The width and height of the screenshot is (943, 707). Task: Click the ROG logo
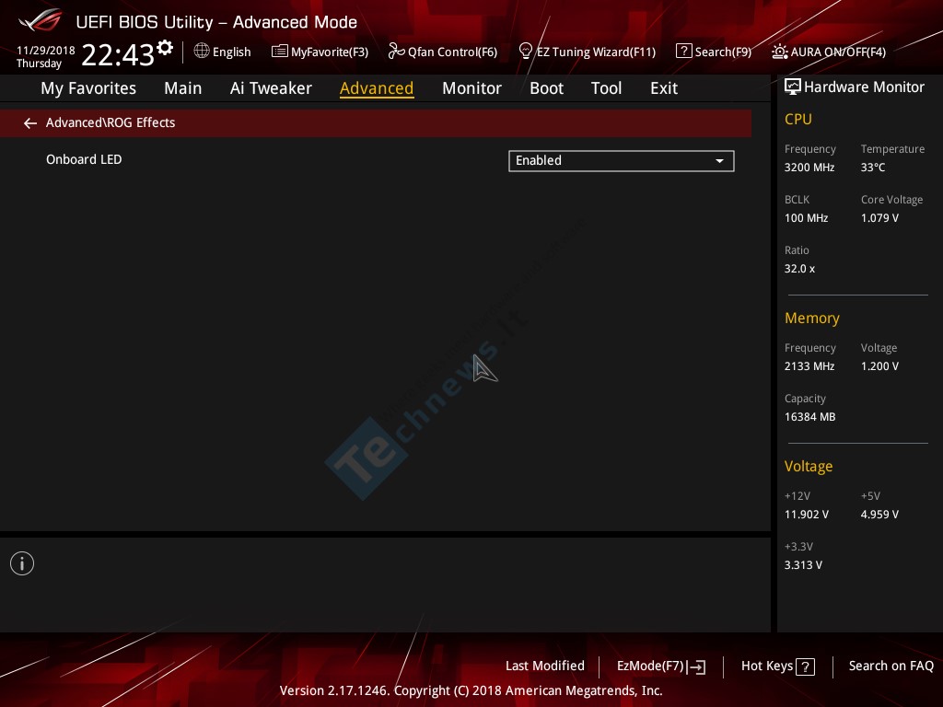40,20
